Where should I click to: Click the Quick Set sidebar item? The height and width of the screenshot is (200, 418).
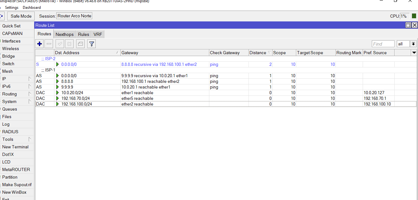(11, 26)
